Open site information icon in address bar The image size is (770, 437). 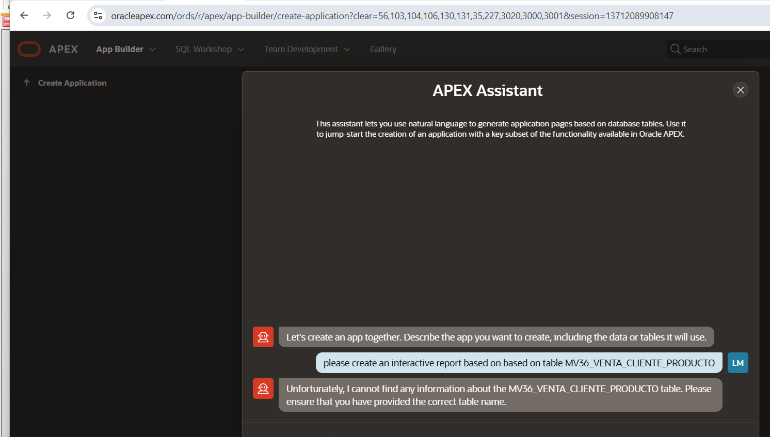click(x=98, y=15)
